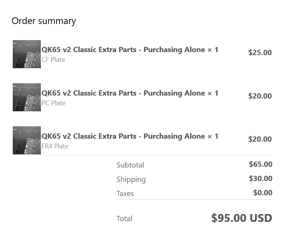Click the Taxes label
This screenshot has height=235, width=294.
click(125, 193)
